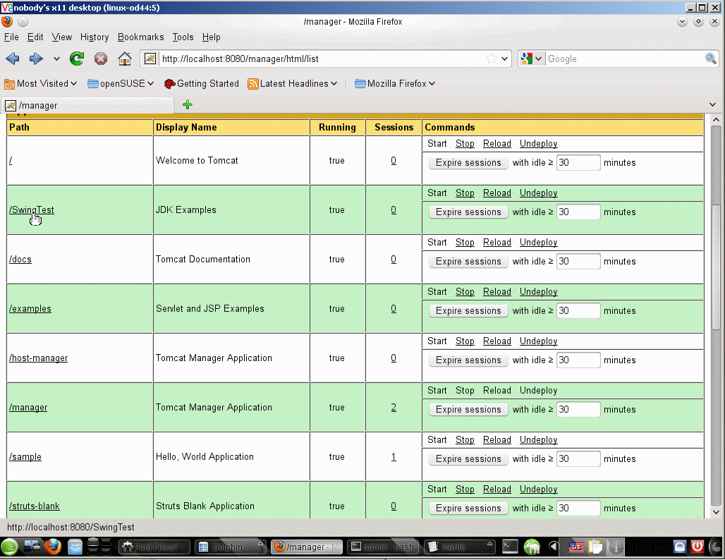Click the desktop pager in the taskbar

click(99, 547)
